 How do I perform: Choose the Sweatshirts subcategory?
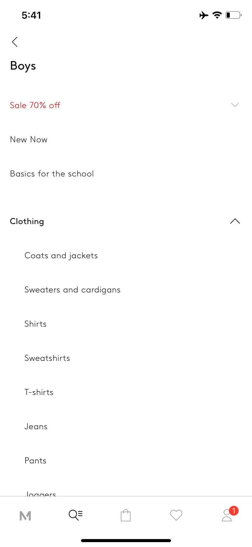(x=47, y=358)
